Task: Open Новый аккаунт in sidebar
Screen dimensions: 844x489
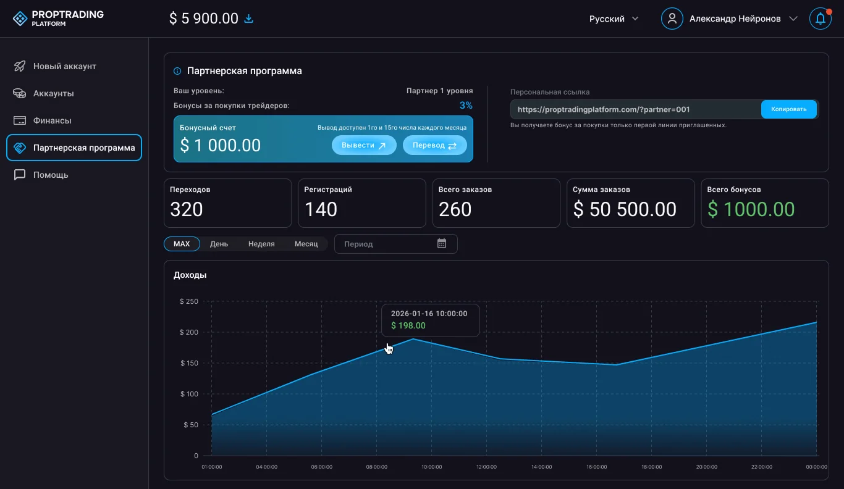Action: coord(74,66)
